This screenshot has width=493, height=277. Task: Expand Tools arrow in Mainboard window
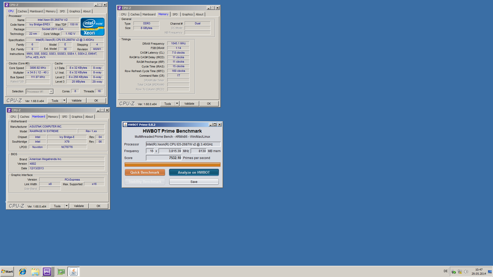click(67, 206)
